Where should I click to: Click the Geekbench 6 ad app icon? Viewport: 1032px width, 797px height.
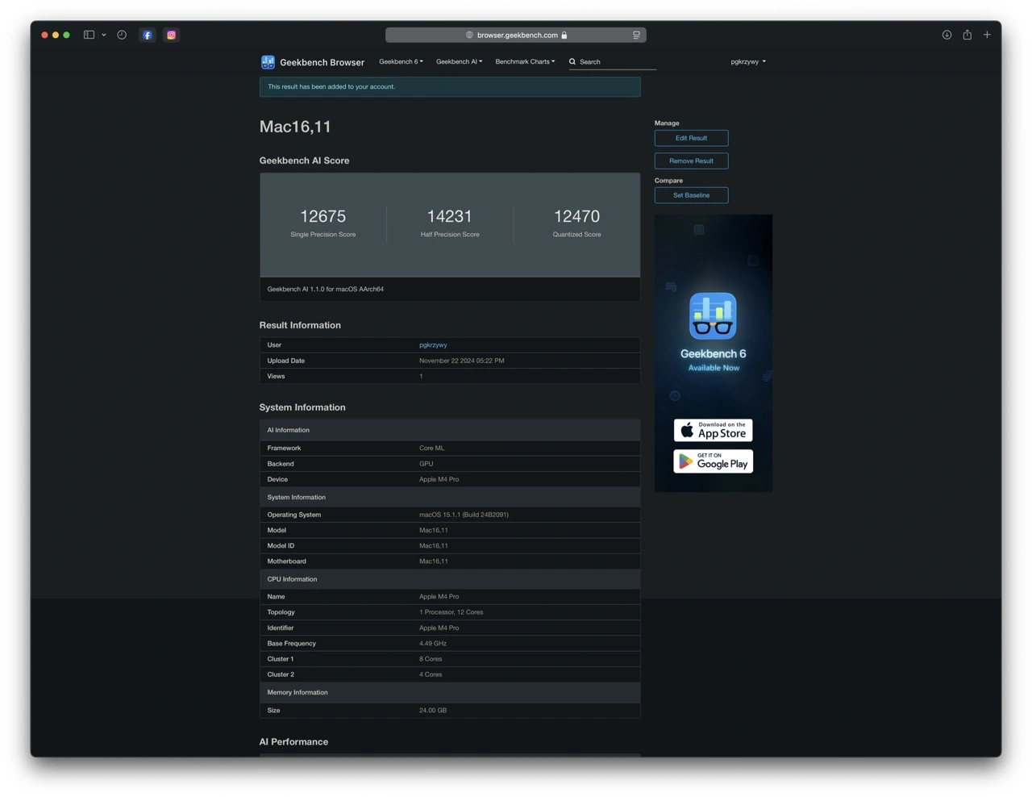pos(713,315)
